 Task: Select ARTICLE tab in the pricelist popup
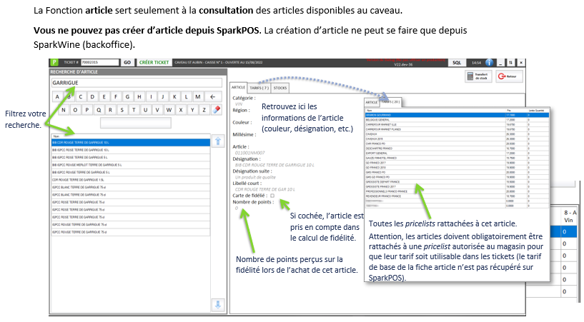pos(372,102)
